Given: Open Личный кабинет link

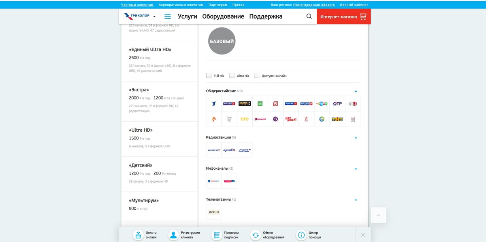Looking at the screenshot, I should tap(354, 5).
